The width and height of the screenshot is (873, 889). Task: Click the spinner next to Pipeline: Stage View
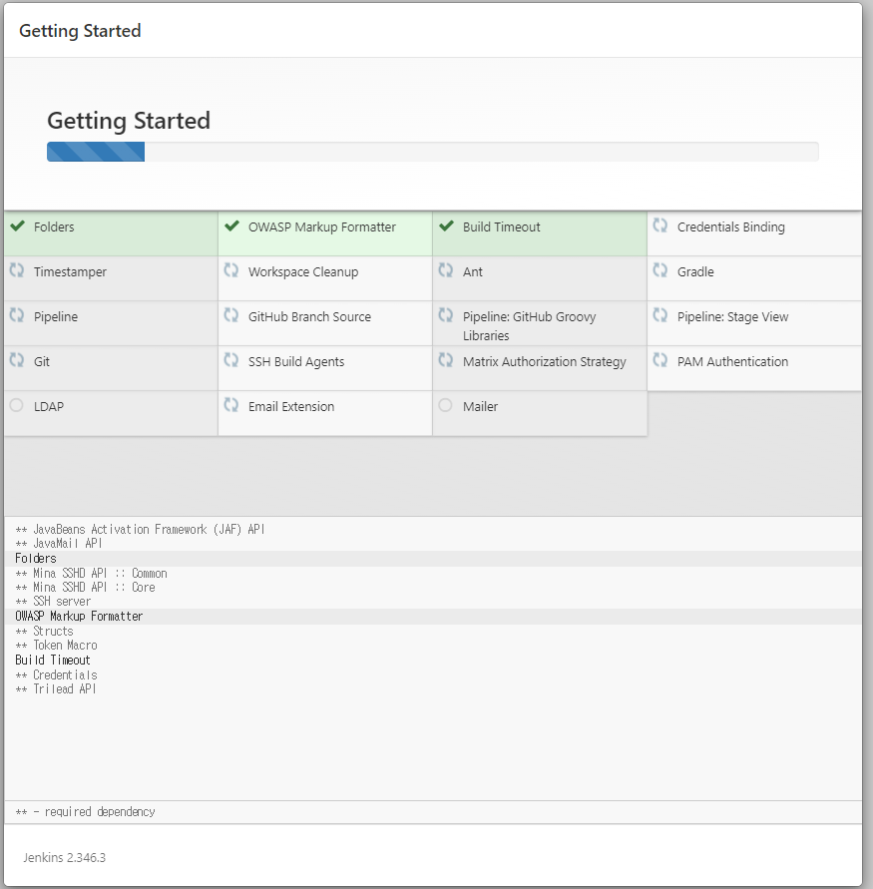tap(659, 315)
